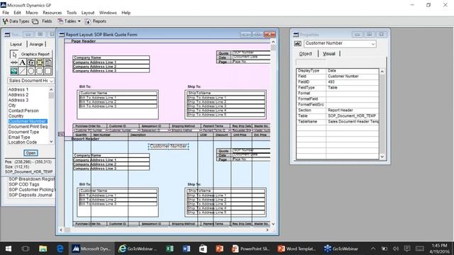Viewport: 454px width, 255px height.
Task: Open the Resources menu
Action: click(x=52, y=13)
